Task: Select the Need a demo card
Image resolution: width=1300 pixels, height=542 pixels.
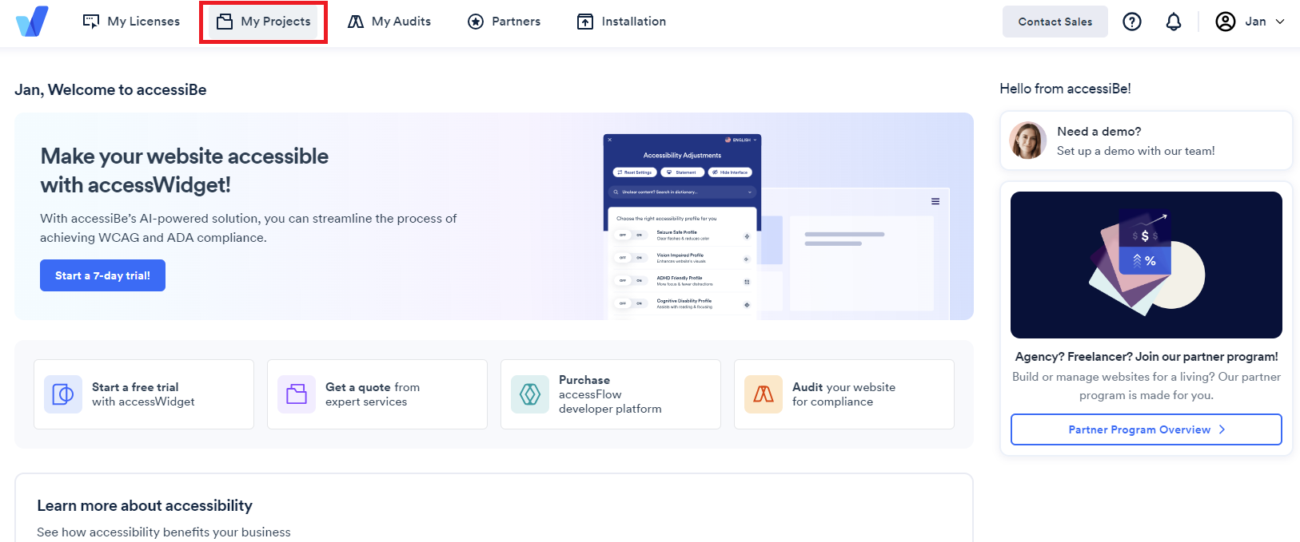Action: [x=1146, y=140]
